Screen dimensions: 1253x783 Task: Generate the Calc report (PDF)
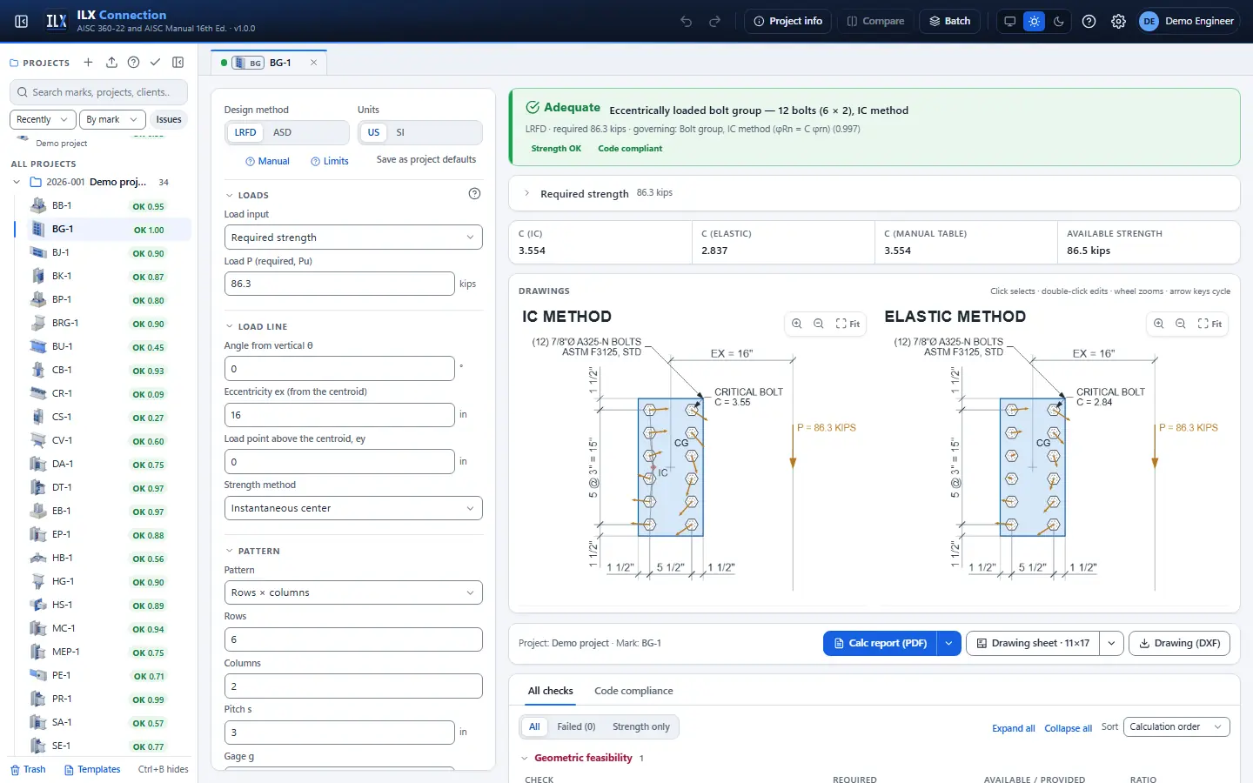click(x=880, y=644)
